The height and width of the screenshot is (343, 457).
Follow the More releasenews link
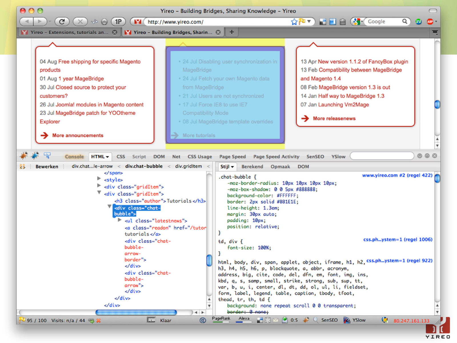334,118
